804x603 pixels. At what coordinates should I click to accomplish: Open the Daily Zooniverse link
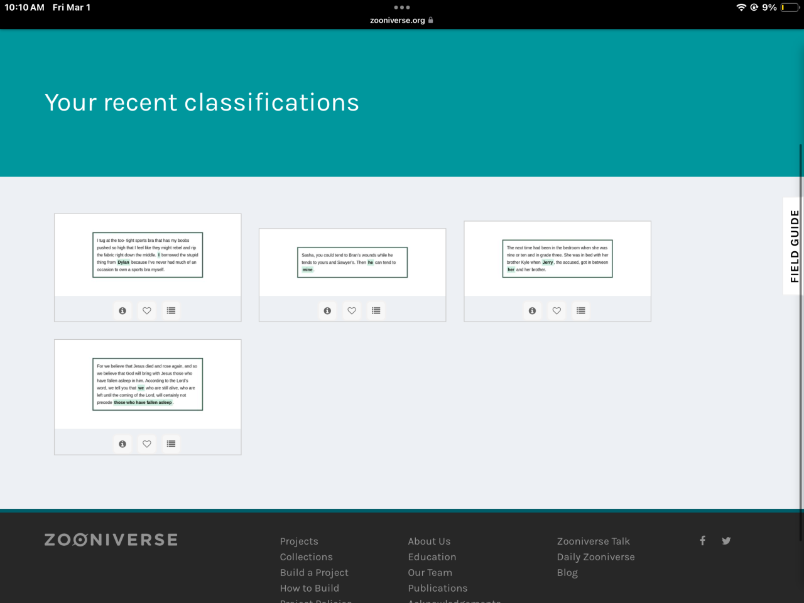pyautogui.click(x=596, y=557)
